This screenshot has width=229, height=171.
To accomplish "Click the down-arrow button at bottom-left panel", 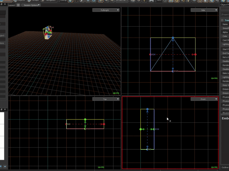I will click(x=5, y=166).
